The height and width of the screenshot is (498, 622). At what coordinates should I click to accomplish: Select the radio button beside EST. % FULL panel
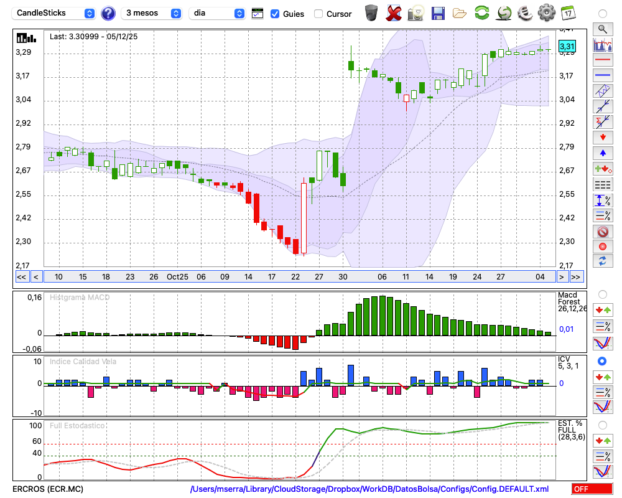(602, 425)
